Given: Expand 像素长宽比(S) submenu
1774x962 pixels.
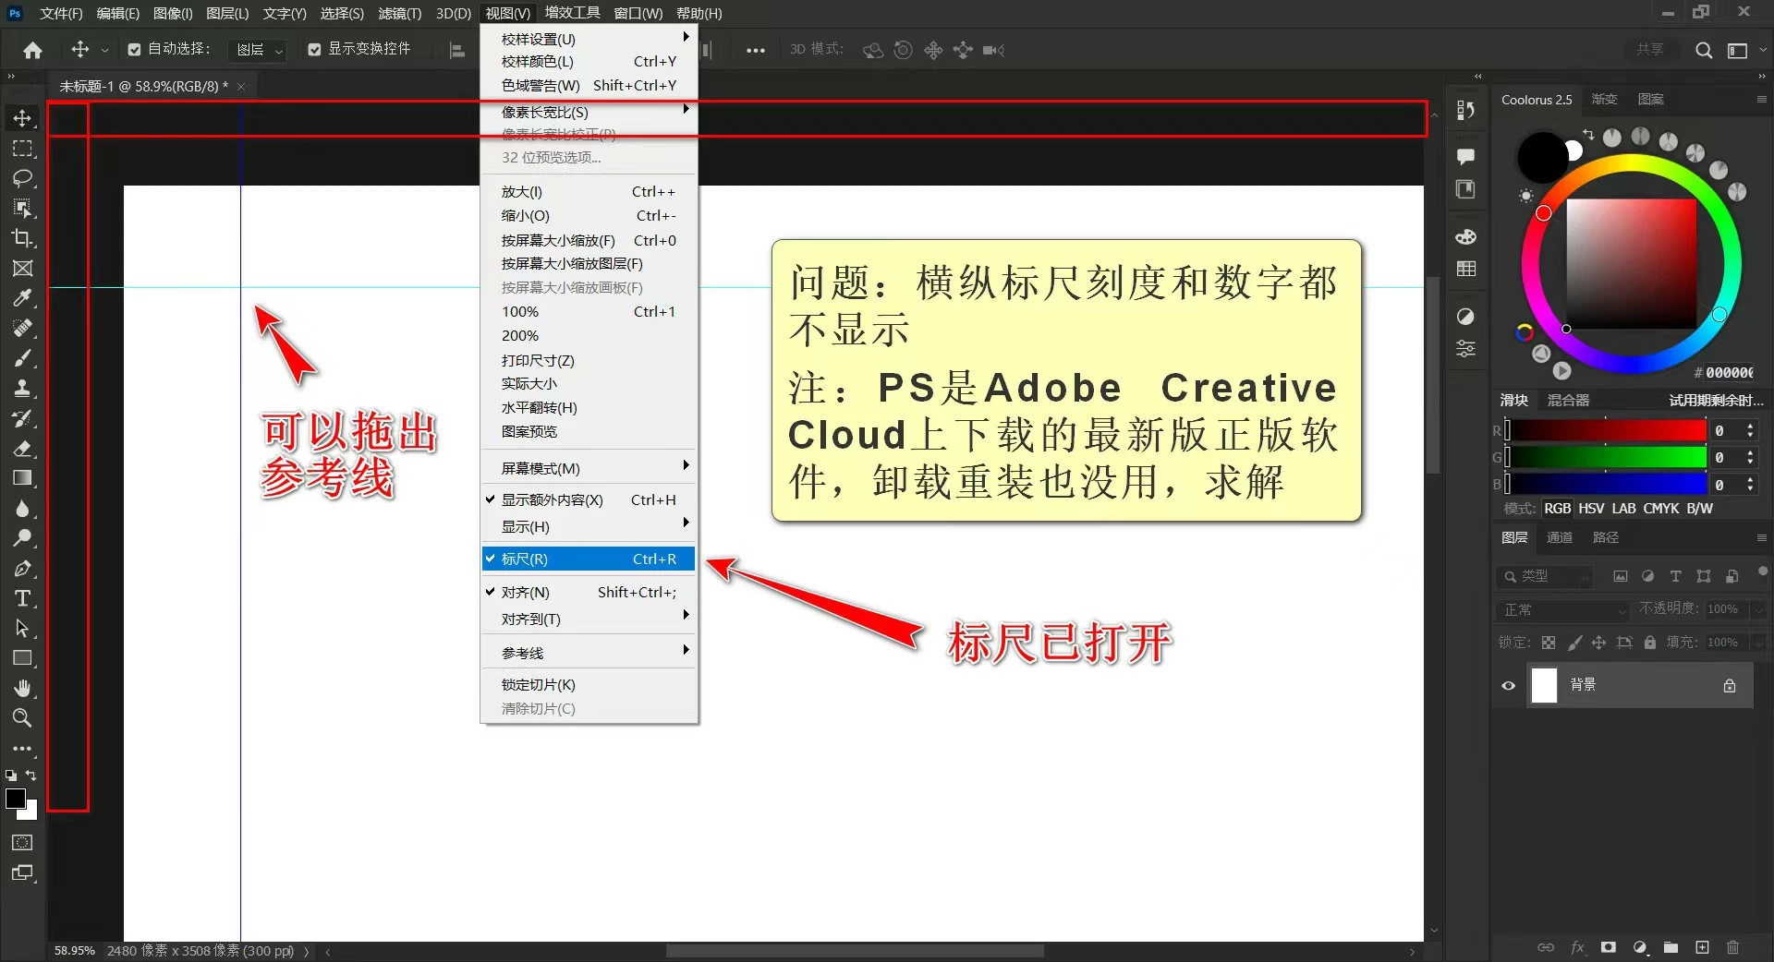Looking at the screenshot, I should click(589, 112).
